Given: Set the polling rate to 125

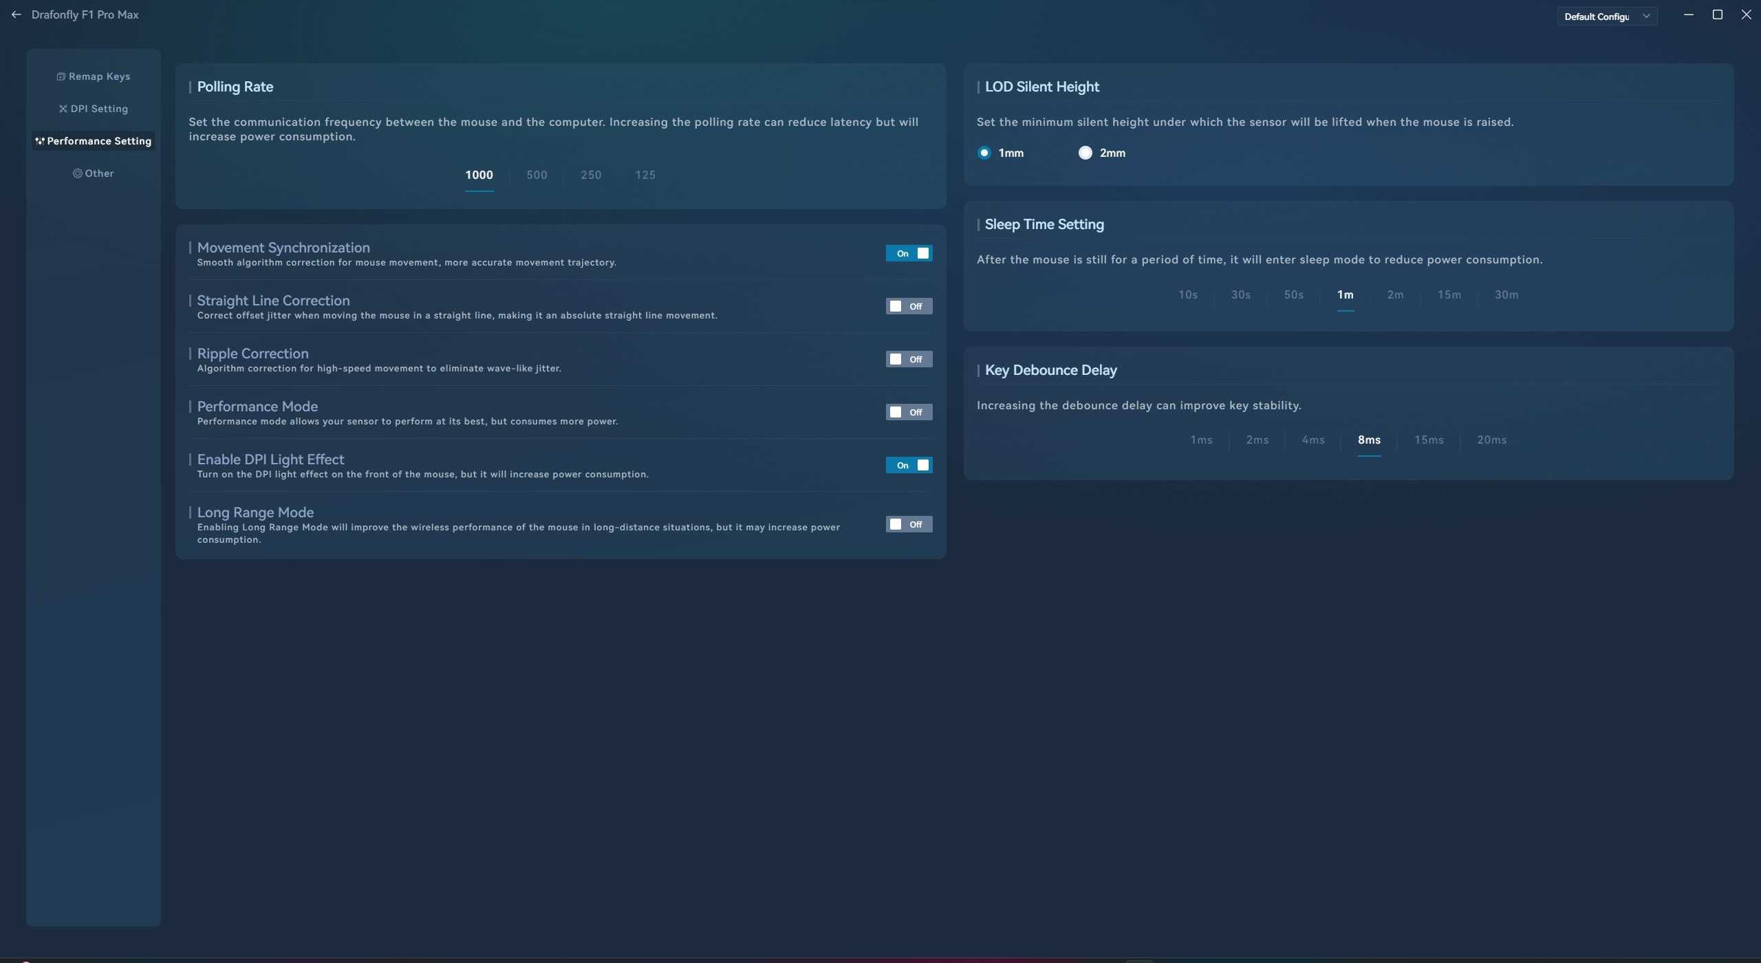Looking at the screenshot, I should (645, 175).
